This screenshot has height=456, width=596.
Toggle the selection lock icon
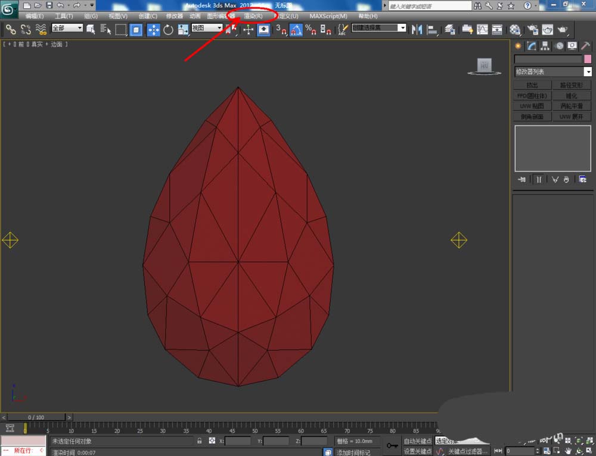click(x=200, y=441)
